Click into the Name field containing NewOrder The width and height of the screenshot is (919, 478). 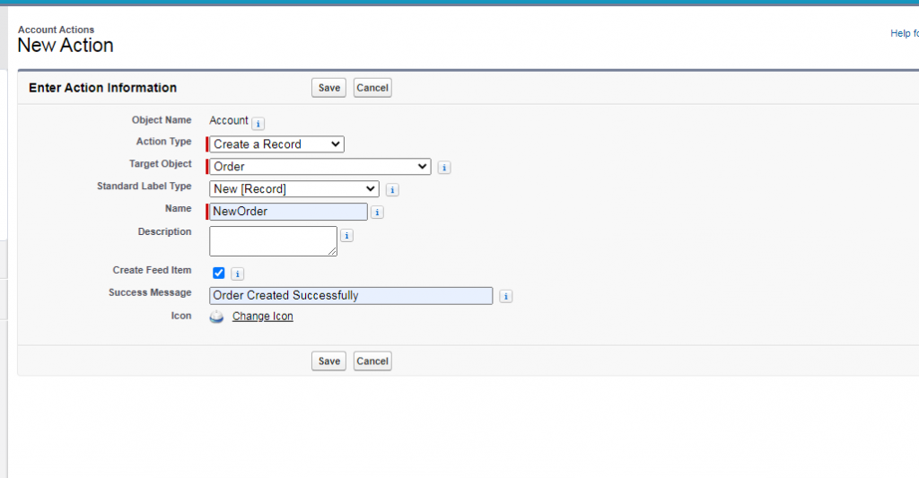(288, 212)
